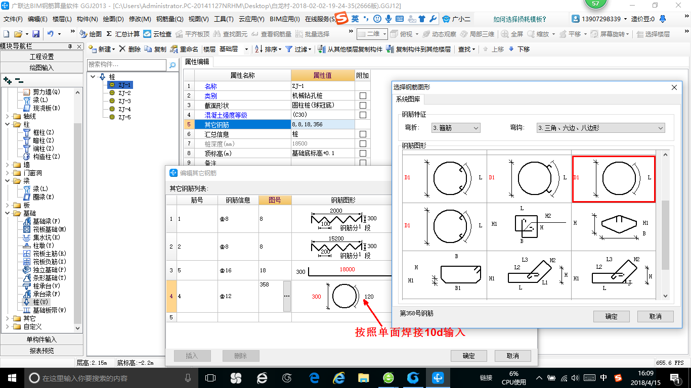Open the 钢筋量(Q) menu
The width and height of the screenshot is (691, 388).
[x=169, y=19]
